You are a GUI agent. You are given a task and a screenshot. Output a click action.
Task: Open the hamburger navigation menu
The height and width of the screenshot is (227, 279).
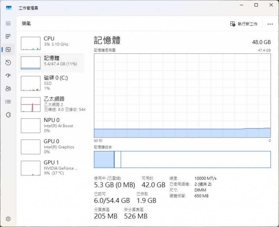(8, 23)
